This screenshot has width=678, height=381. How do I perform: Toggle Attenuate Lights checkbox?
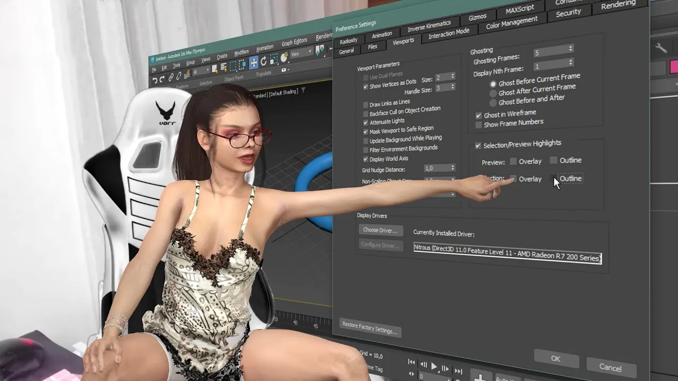365,123
